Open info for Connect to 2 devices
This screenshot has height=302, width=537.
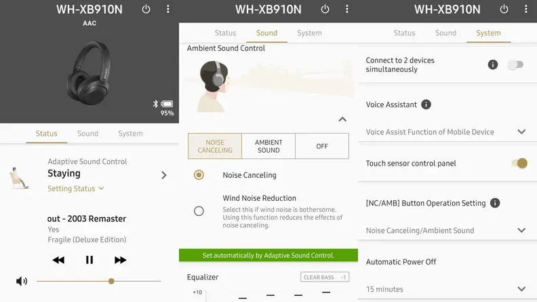tap(493, 64)
